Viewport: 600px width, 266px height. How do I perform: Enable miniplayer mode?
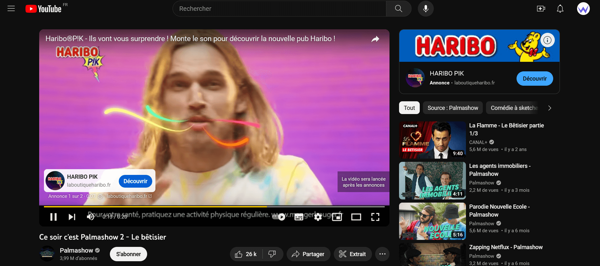[x=337, y=217]
